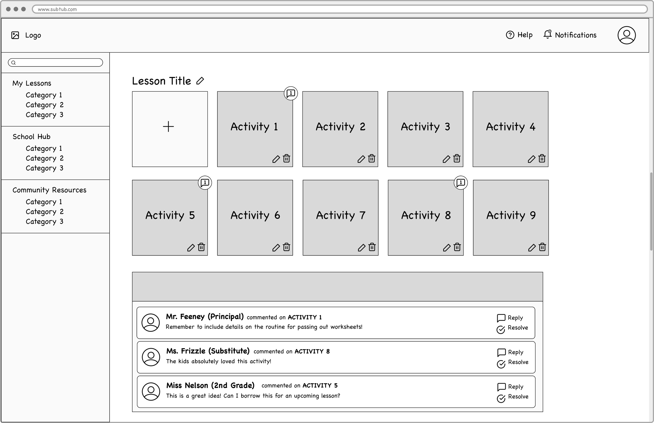Open the comment badge on Activity 1
The image size is (654, 423).
click(291, 94)
